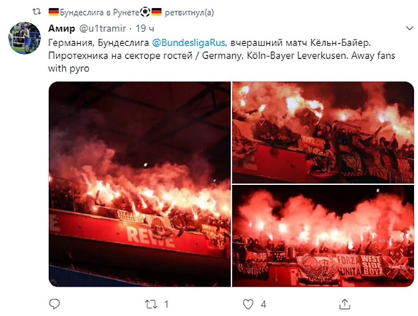This screenshot has height=316, width=418.
Task: Open Амир's round profile avatar
Action: [x=25, y=38]
